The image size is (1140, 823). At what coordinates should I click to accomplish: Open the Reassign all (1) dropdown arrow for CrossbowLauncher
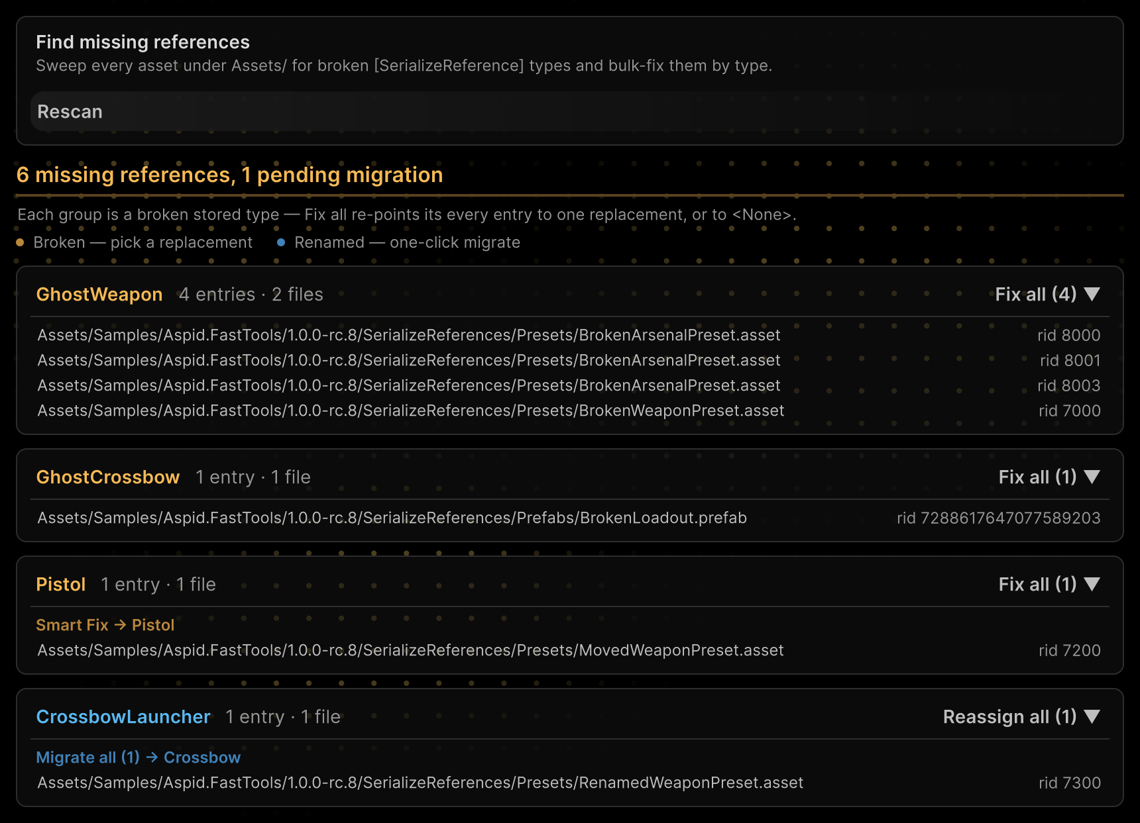[x=1092, y=716]
